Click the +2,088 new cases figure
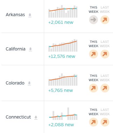The height and width of the screenshot is (133, 113). pos(61,124)
